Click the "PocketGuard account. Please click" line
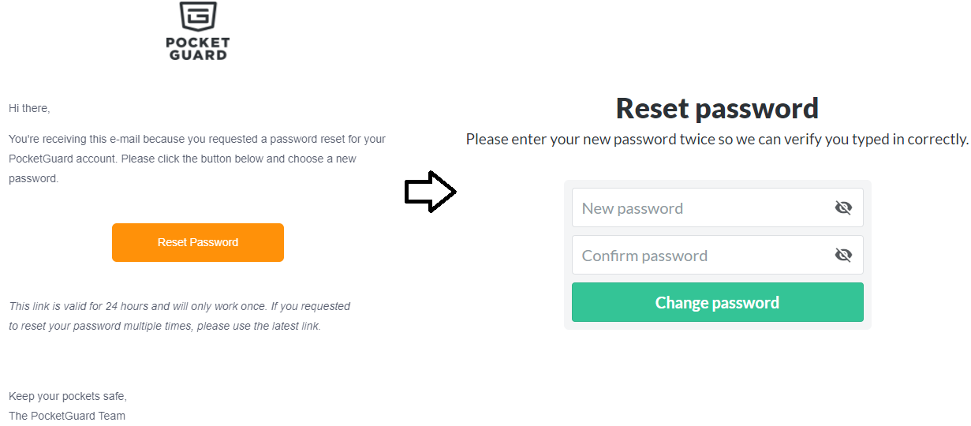This screenshot has height=426, width=971. (182, 159)
